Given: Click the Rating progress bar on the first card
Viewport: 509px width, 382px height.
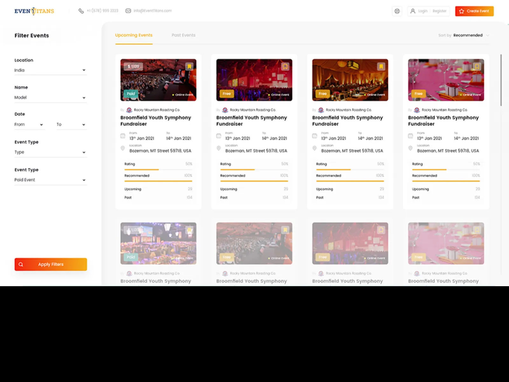Looking at the screenshot, I should coord(158,169).
